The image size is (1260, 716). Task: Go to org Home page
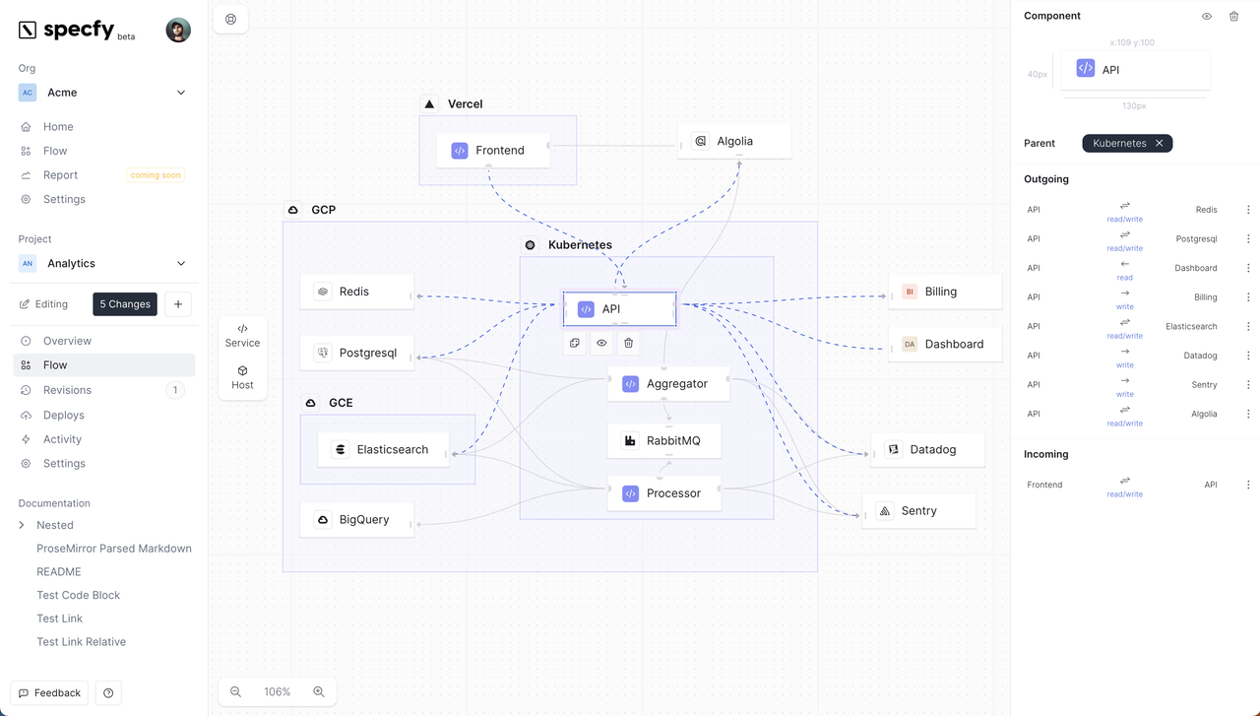point(102,126)
